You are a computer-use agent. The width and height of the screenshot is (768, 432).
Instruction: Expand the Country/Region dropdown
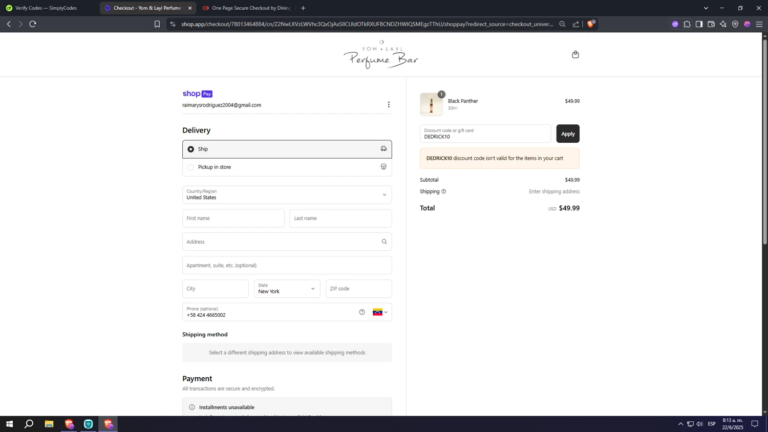(x=287, y=195)
